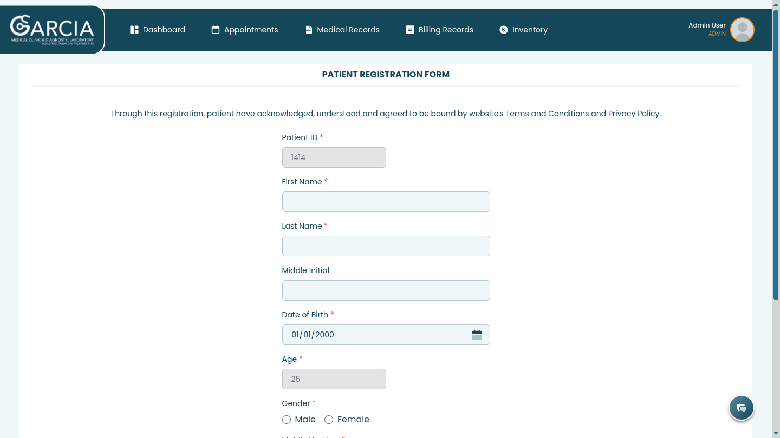Open the Billing Records menu item

[446, 30]
